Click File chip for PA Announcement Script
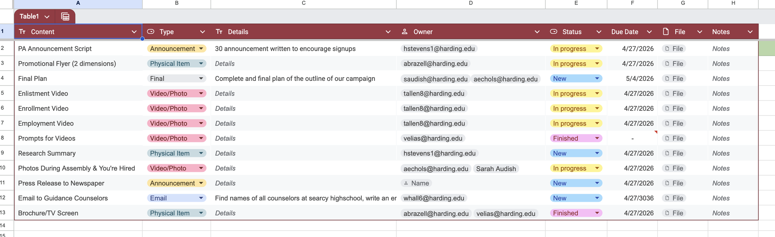775x237 pixels. point(674,49)
